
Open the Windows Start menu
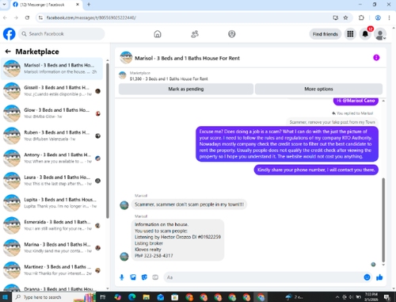click(x=6, y=297)
